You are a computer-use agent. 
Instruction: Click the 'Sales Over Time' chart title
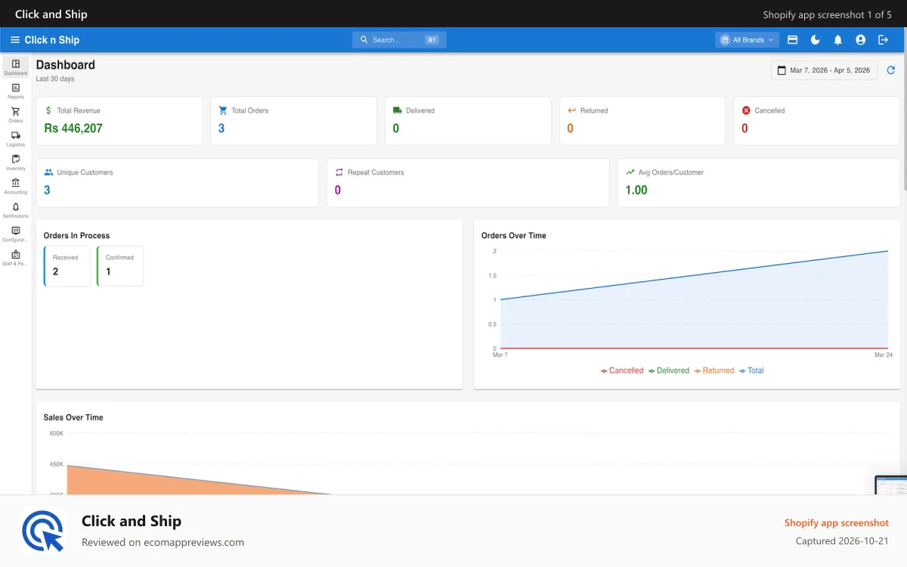[x=73, y=417]
